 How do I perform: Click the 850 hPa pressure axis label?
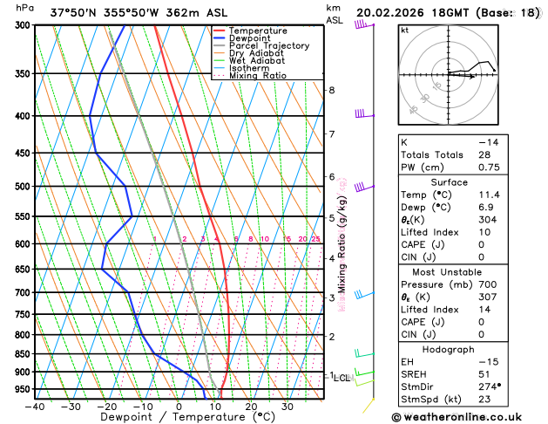[x=23, y=354]
